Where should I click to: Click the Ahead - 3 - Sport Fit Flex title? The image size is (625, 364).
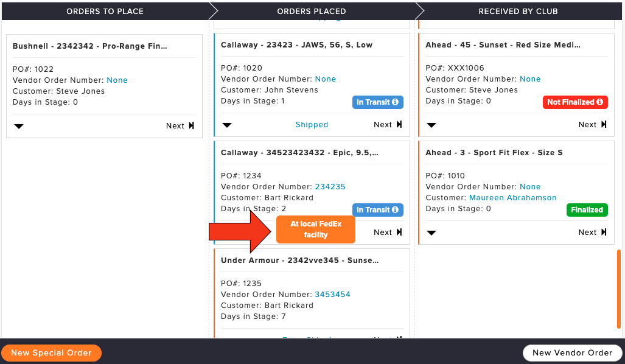(x=494, y=152)
